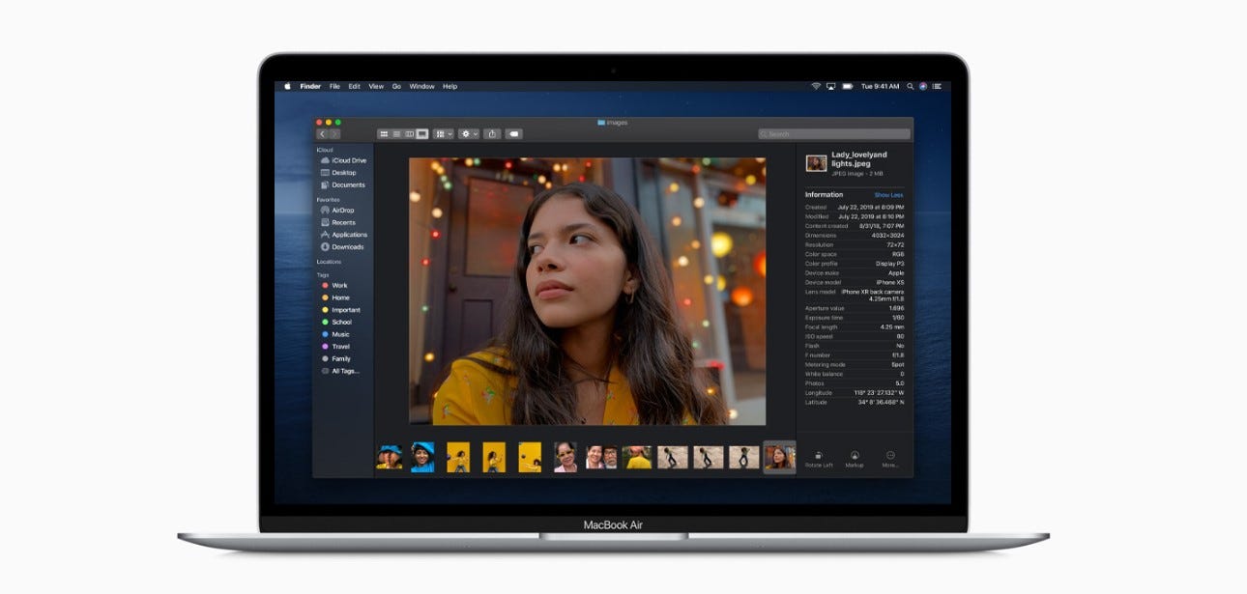Open Documents in the sidebar
Viewport: 1247px width, 594px height.
click(x=342, y=184)
